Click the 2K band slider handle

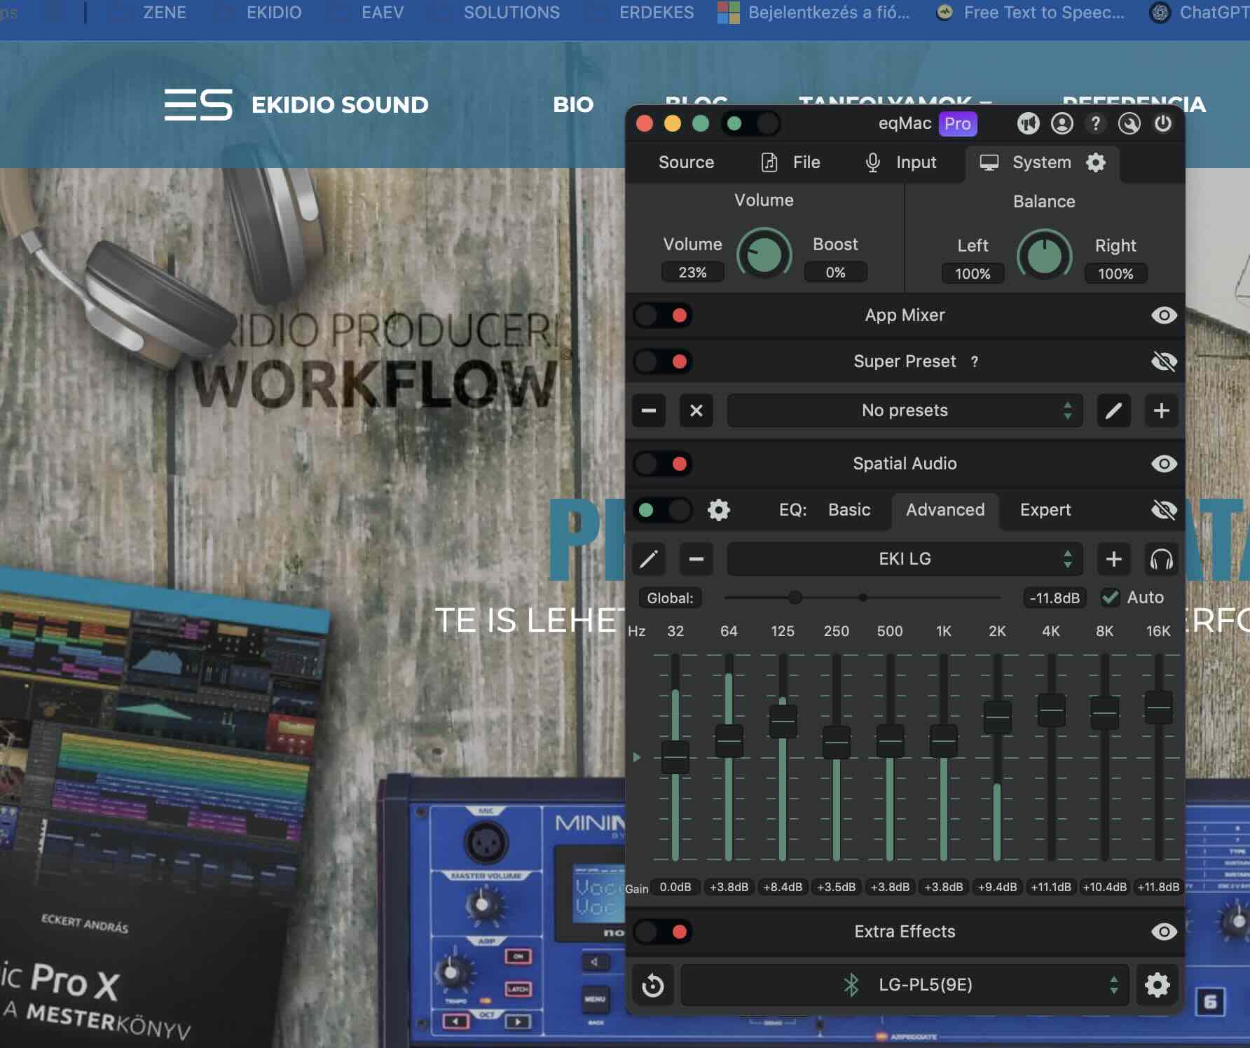point(997,717)
